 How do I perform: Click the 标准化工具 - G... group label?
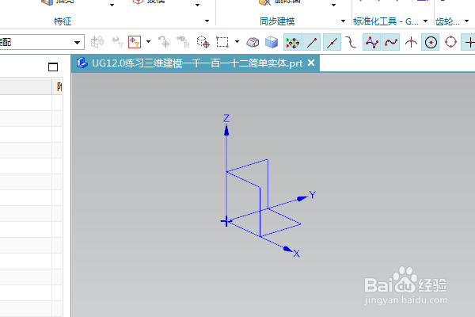[386, 21]
